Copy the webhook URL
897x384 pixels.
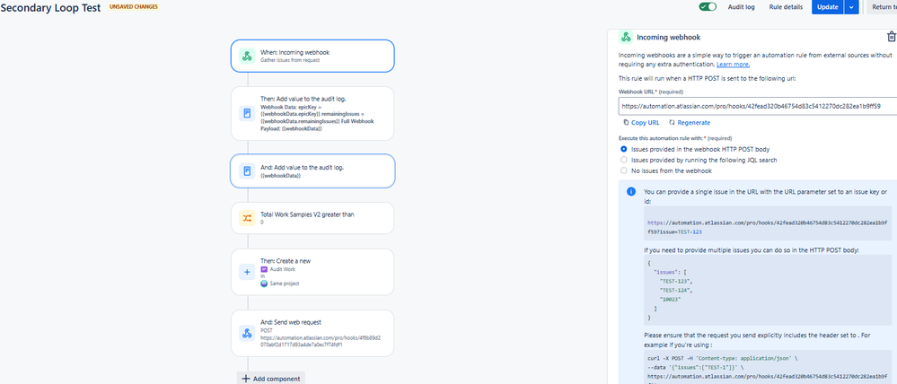tap(641, 123)
